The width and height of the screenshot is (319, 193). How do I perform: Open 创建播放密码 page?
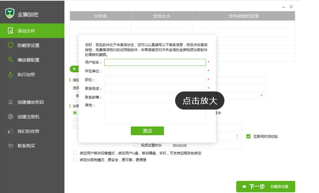pyautogui.click(x=32, y=102)
